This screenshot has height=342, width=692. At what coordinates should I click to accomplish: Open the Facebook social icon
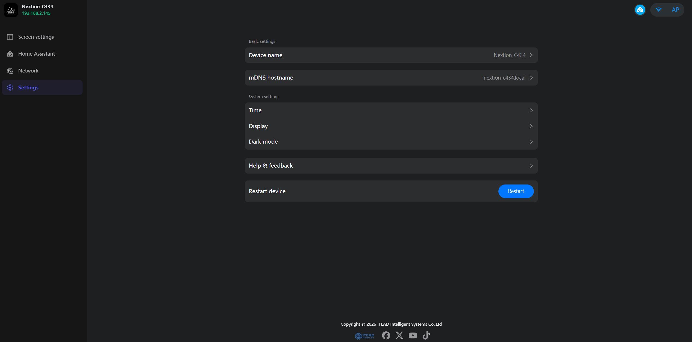386,335
